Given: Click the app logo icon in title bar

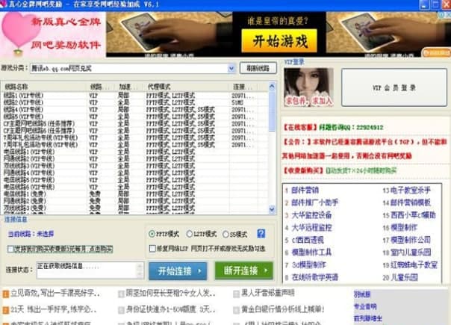Looking at the screenshot, I should pos(3,4).
